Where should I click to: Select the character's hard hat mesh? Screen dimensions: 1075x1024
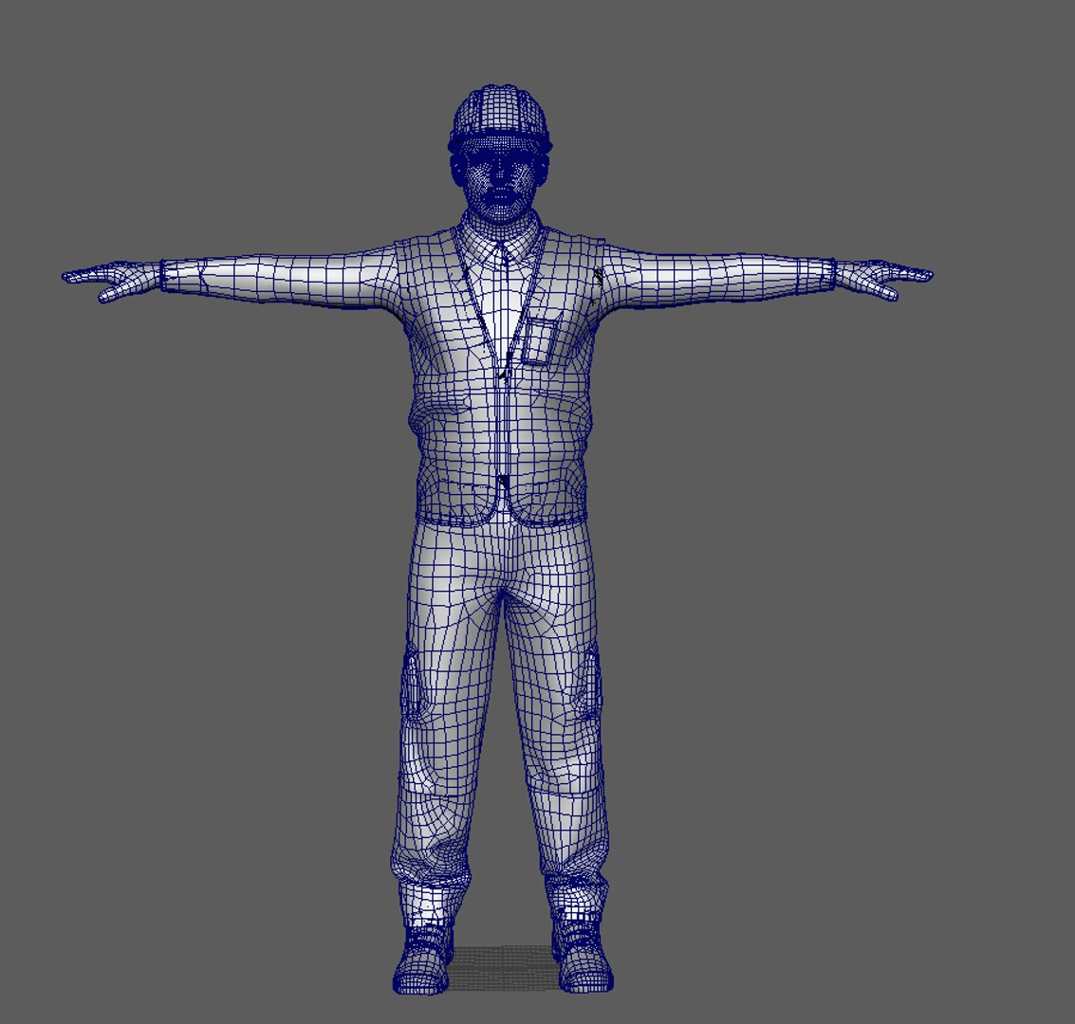500,117
